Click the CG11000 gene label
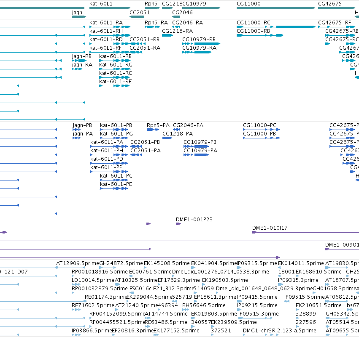Viewport: 359px width, 337px height. click(248, 4)
